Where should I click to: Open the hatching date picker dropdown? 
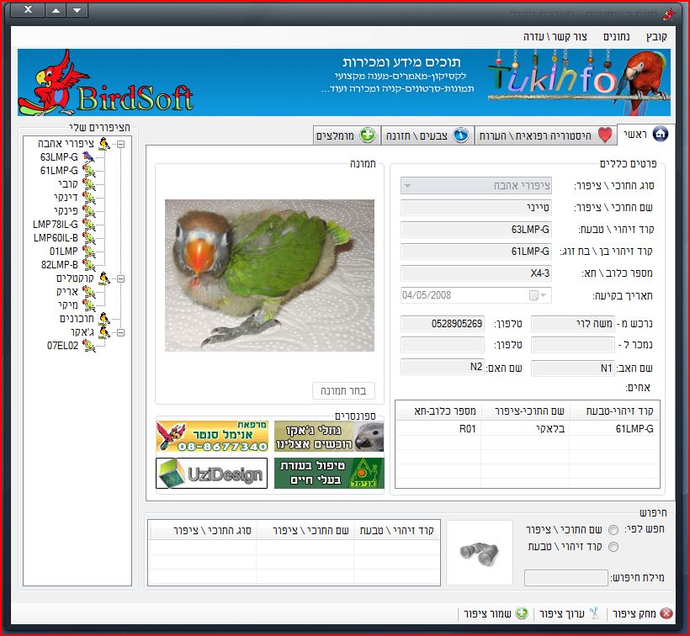point(544,295)
